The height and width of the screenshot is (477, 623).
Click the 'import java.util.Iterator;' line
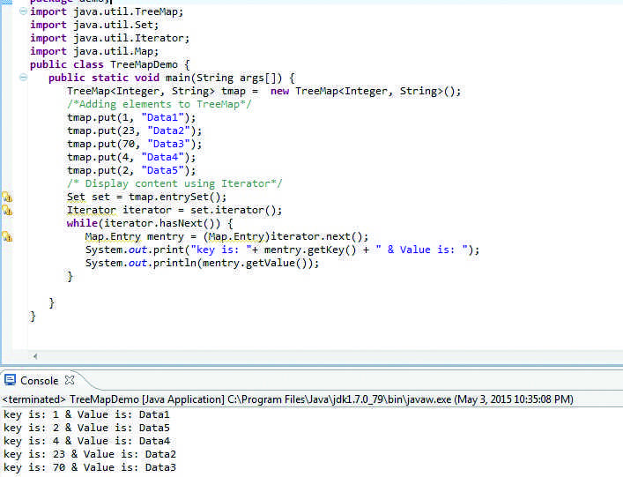pyautogui.click(x=109, y=38)
